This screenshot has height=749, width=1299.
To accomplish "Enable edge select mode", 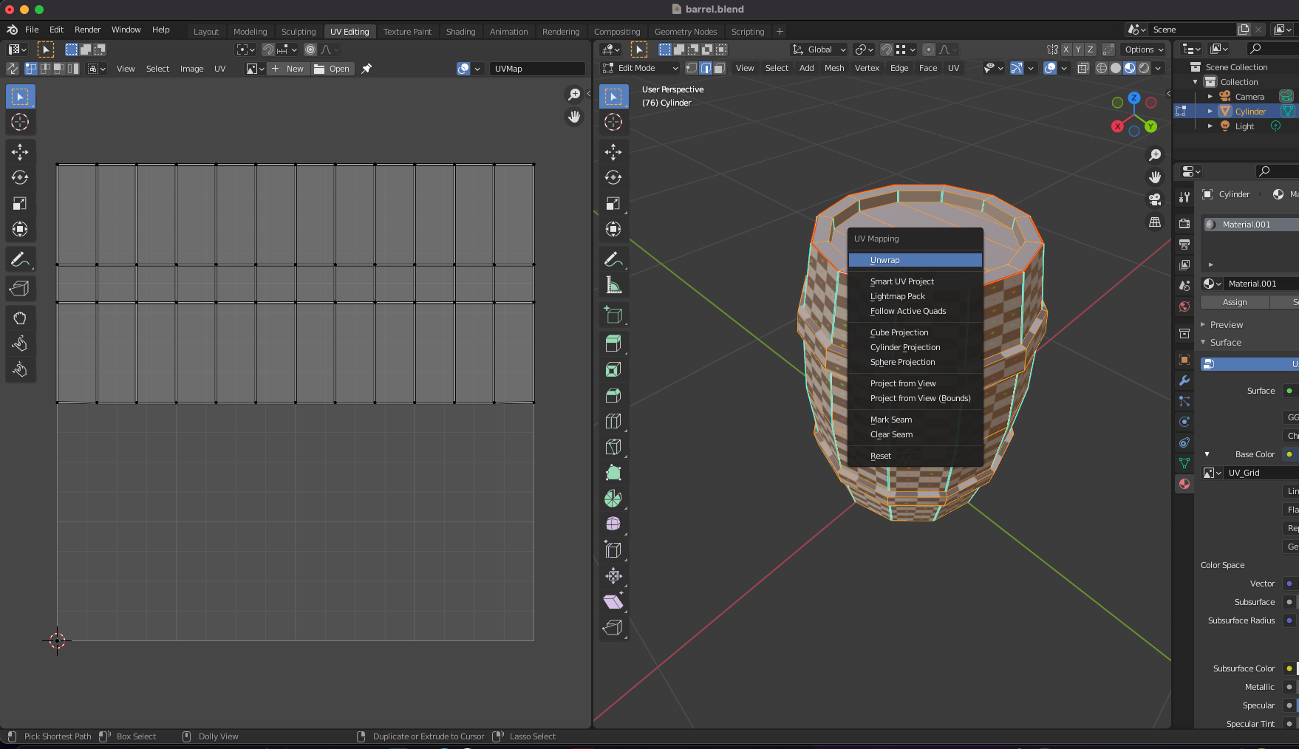I will pos(706,68).
